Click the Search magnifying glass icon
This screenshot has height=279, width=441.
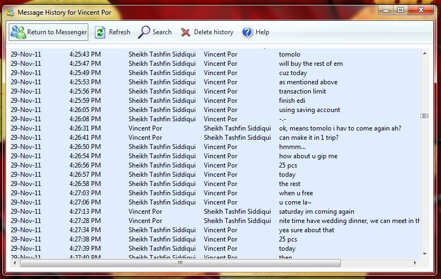tap(144, 32)
